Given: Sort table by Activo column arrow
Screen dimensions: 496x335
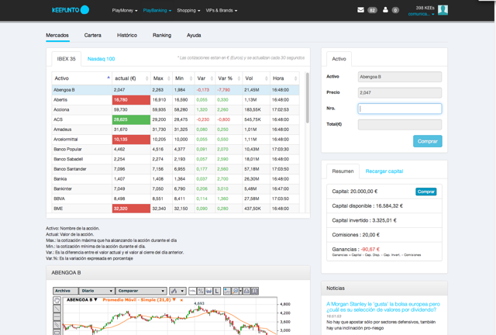Looking at the screenshot, I should [x=108, y=78].
